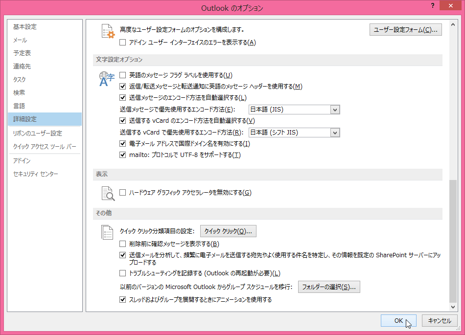Click label 送信する vCard で優先使用するエンコード方法(R):
This screenshot has height=335, width=465.
182,133
